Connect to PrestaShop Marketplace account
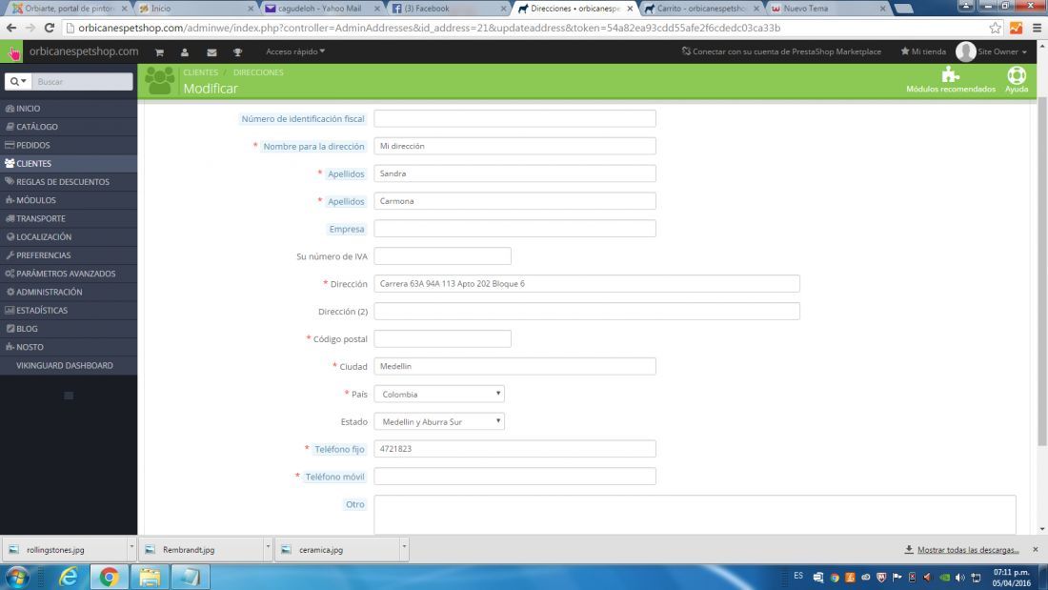 (780, 51)
